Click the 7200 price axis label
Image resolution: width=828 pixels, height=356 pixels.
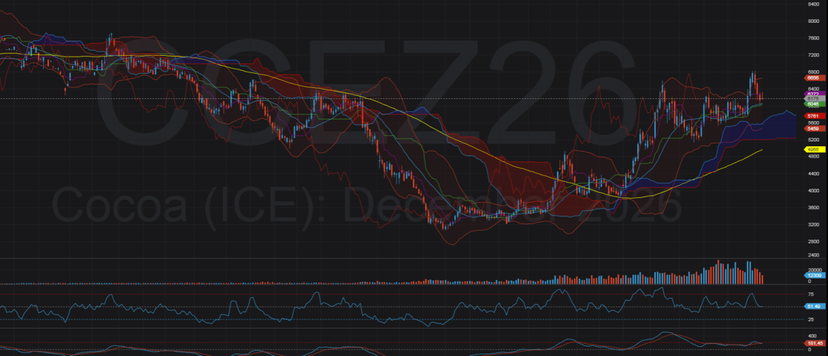(813, 55)
